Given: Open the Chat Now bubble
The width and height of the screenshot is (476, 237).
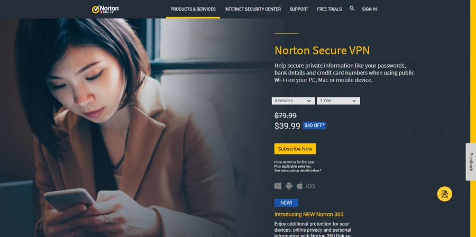Looking at the screenshot, I should click(x=444, y=194).
